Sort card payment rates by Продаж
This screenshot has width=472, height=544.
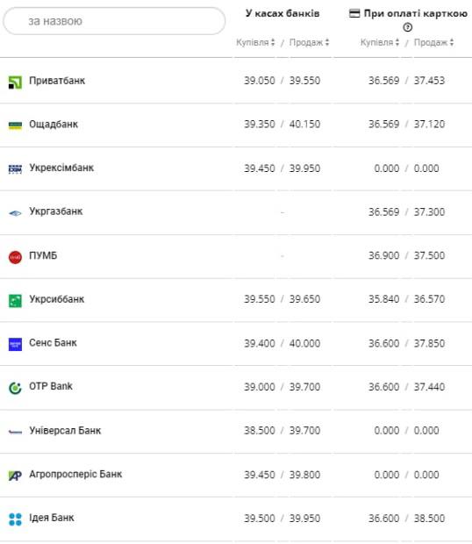click(433, 42)
